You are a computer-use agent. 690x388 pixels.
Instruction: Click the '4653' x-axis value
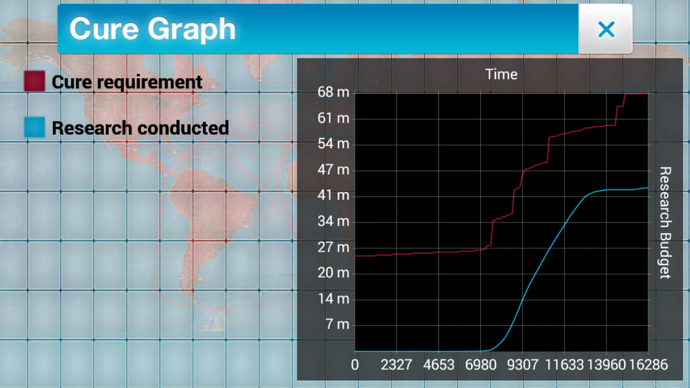pos(438,365)
